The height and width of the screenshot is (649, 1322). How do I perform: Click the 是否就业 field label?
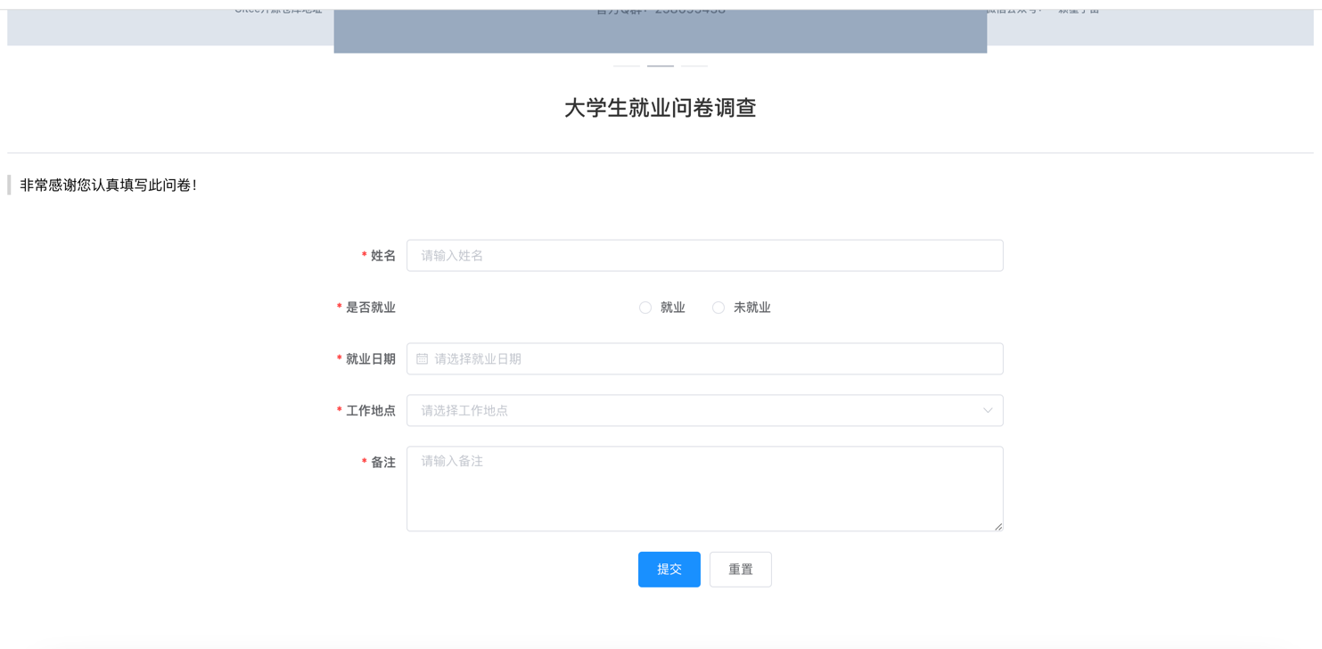coord(371,308)
